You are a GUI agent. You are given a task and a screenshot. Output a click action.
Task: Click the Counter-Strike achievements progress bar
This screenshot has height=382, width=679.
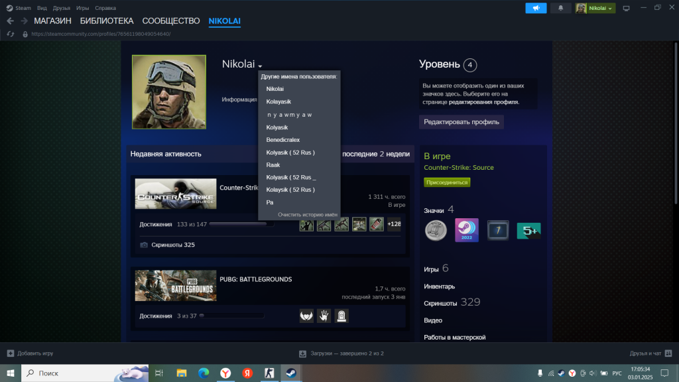(x=241, y=224)
